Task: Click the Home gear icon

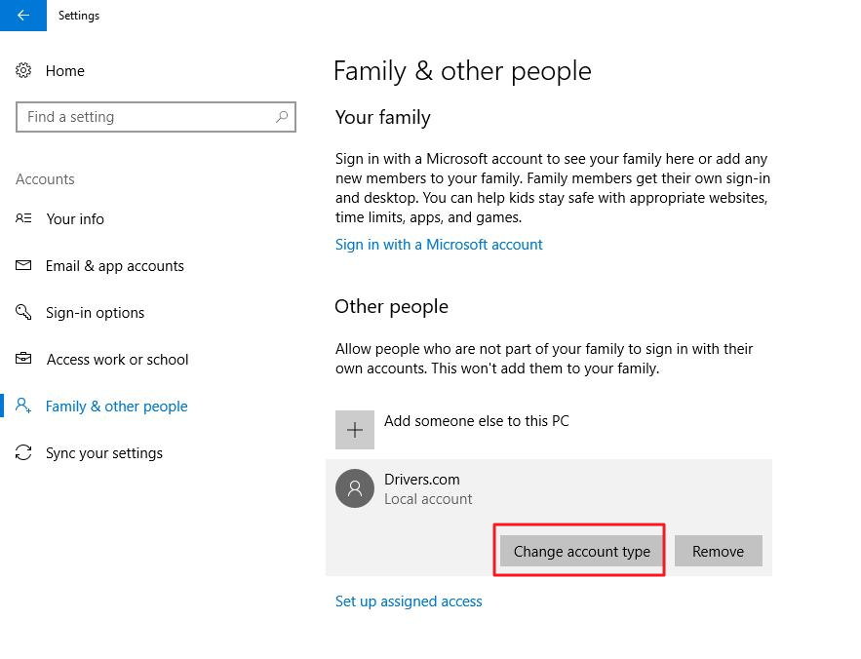Action: tap(23, 70)
